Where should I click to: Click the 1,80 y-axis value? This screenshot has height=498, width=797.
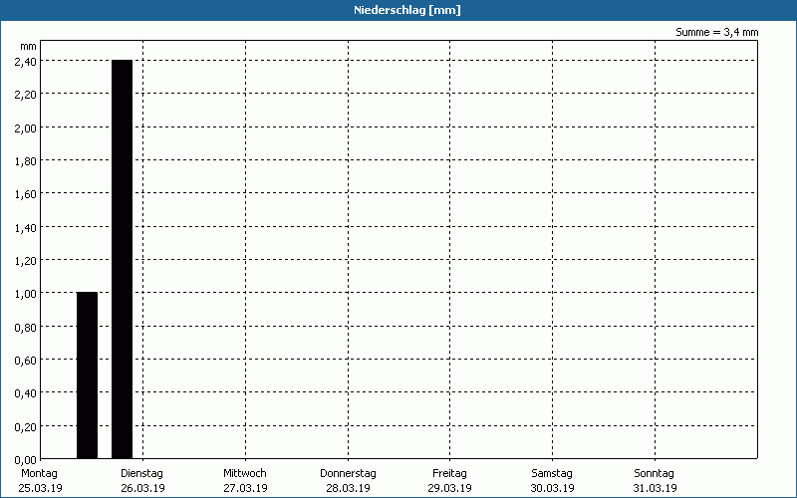[26, 160]
